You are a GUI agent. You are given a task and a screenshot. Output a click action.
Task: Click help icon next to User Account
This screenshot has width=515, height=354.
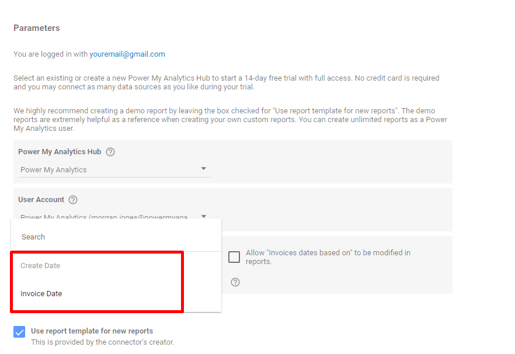click(x=73, y=200)
